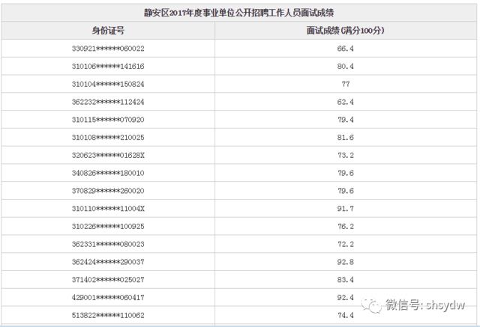
Task: Click the score 62.4
Action: tap(345, 102)
